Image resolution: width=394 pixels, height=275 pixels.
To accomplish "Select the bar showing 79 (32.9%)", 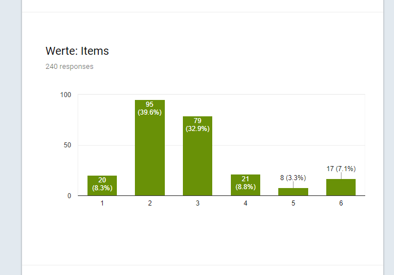I will click(198, 156).
